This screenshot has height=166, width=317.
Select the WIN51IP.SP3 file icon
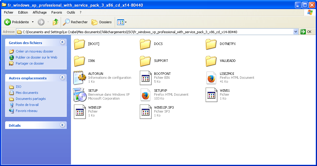[146, 112]
